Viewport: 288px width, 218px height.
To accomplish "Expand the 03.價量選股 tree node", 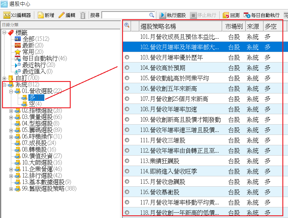I will (x=11, y=117).
